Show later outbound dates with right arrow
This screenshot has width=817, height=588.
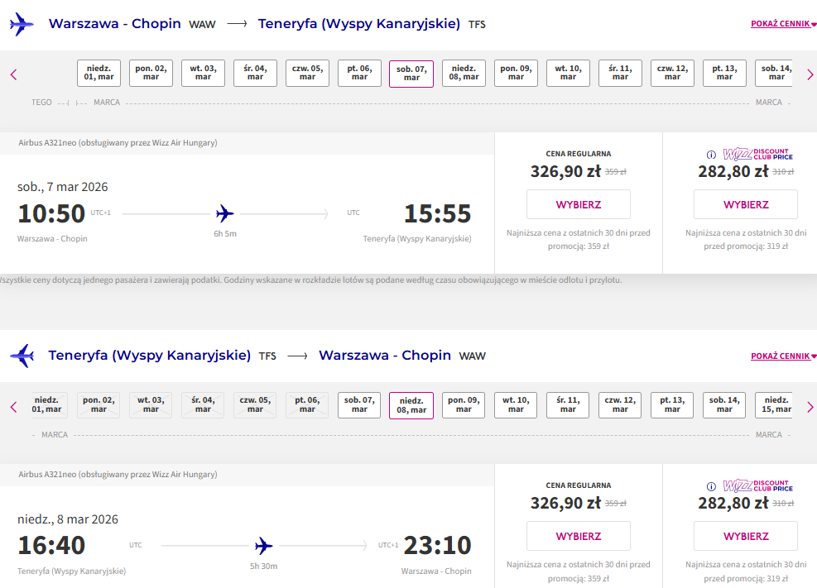click(810, 74)
